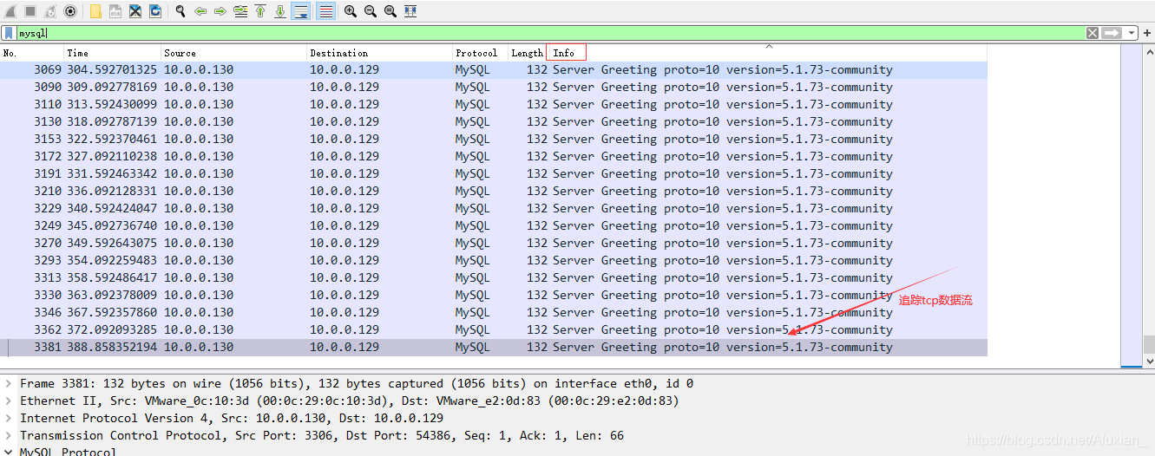Open capture options gear icon
The width and height of the screenshot is (1155, 456).
click(70, 11)
